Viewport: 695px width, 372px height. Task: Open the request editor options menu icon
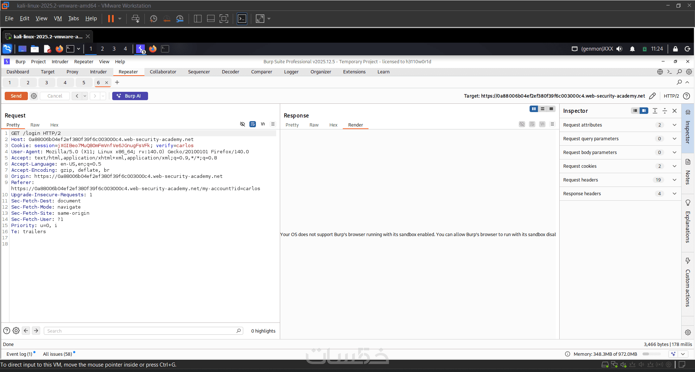click(273, 124)
